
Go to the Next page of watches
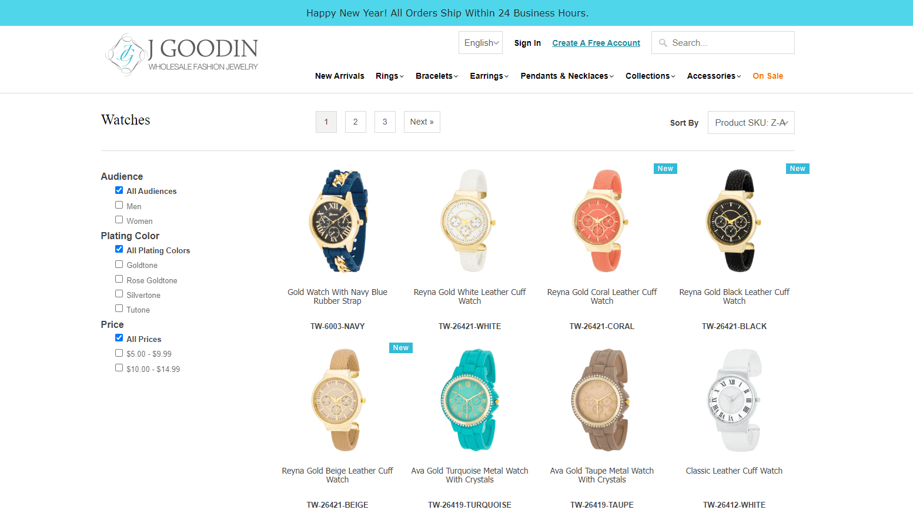click(422, 122)
